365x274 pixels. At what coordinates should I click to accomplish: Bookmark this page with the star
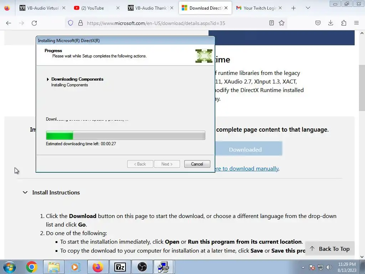[282, 23]
